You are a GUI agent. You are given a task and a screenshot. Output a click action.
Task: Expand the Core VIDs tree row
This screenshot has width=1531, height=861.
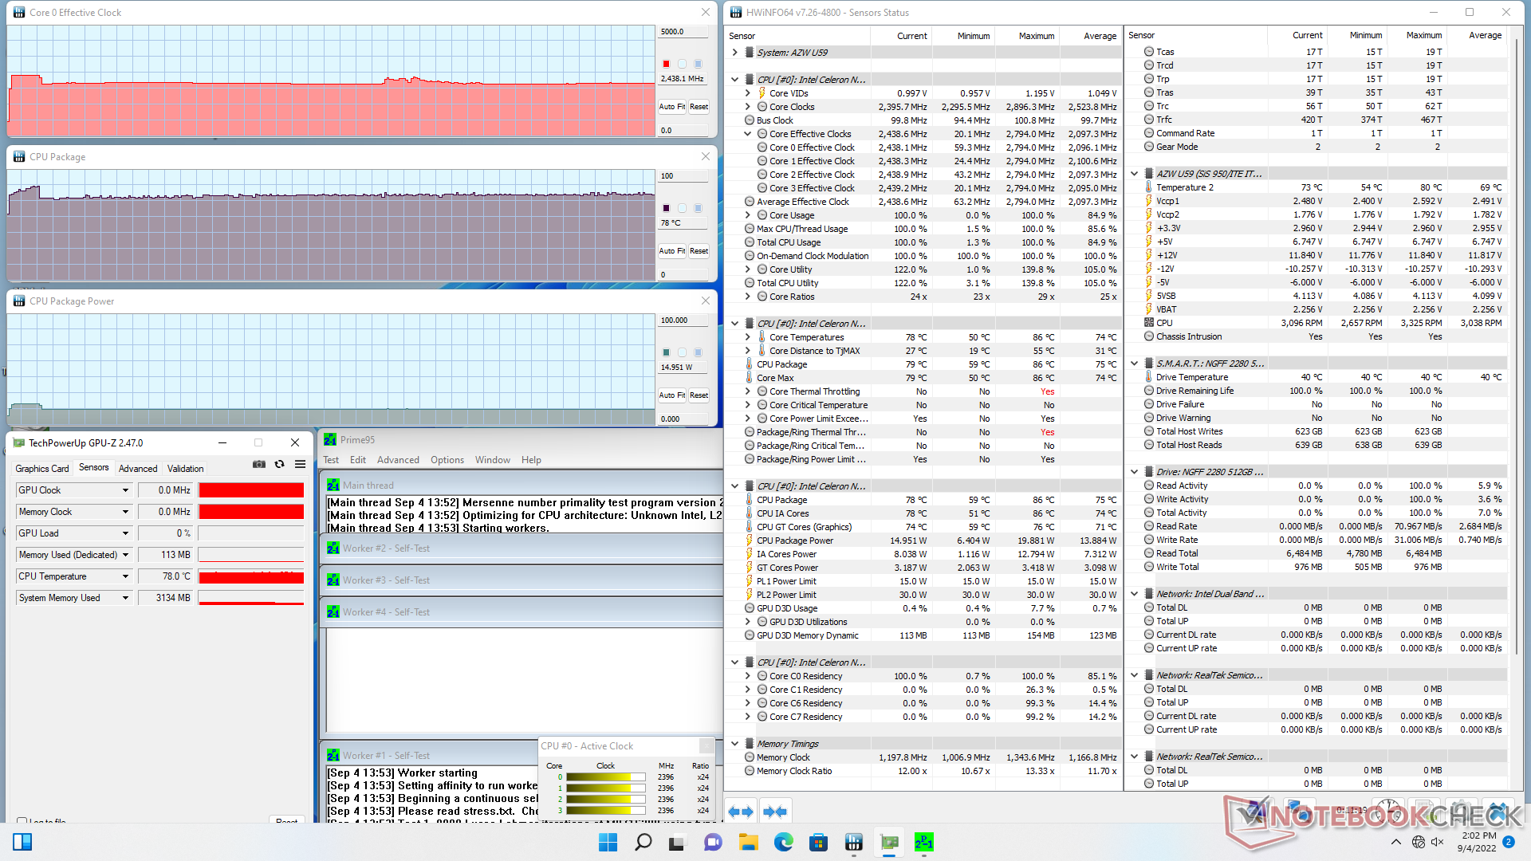[748, 93]
